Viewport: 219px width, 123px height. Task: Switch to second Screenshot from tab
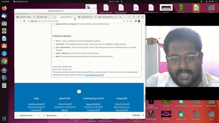click(x=107, y=17)
